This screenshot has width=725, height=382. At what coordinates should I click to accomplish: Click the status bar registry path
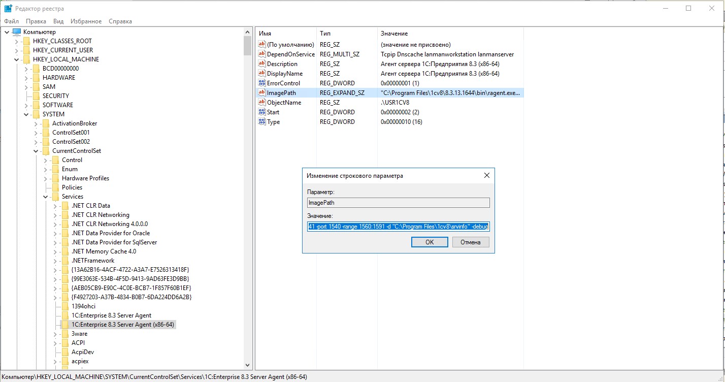[x=154, y=377]
